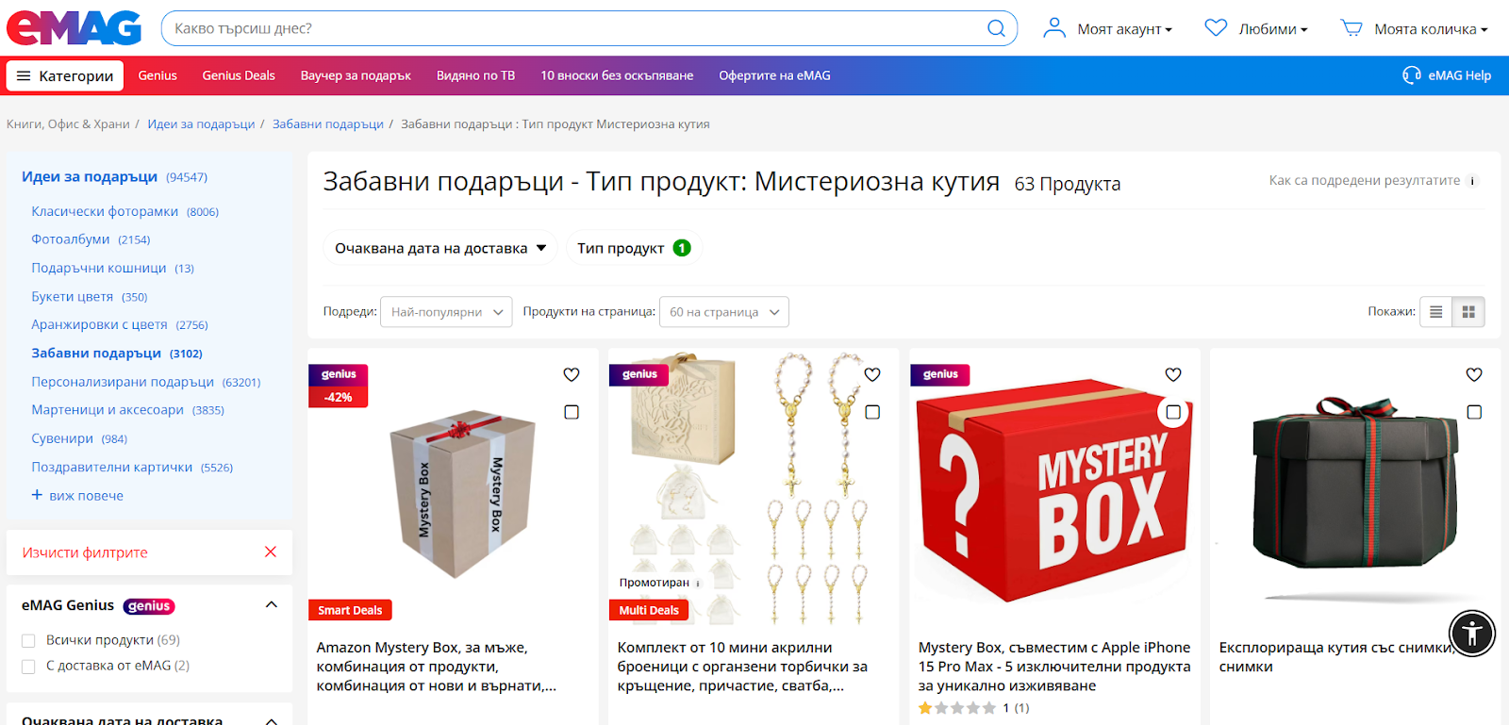The height and width of the screenshot is (725, 1509).
Task: Tick Всички продукти (69) checkbox
Action: 28,641
